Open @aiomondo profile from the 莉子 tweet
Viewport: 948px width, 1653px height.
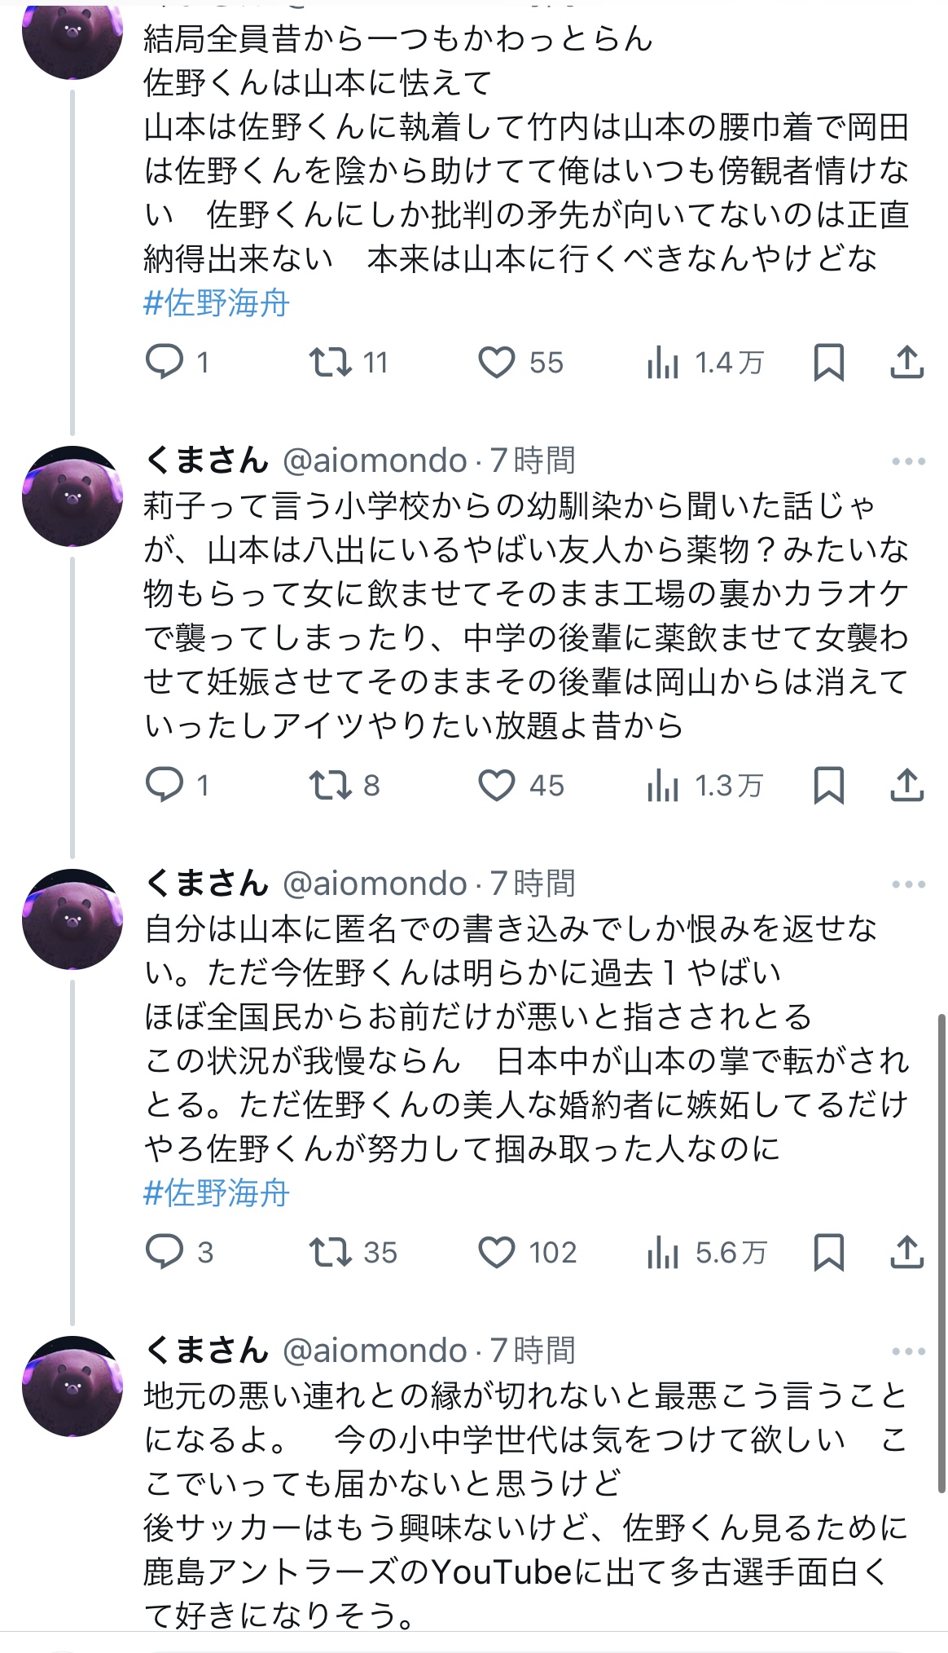pyautogui.click(x=374, y=461)
